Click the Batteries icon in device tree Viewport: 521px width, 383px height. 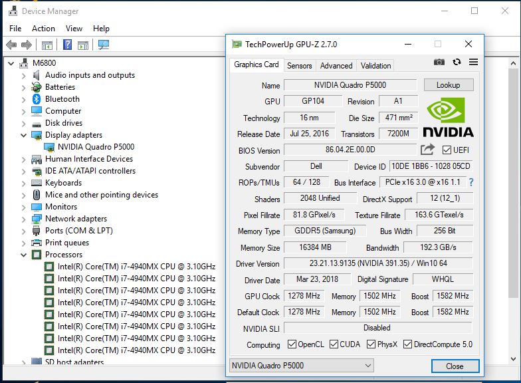click(36, 87)
